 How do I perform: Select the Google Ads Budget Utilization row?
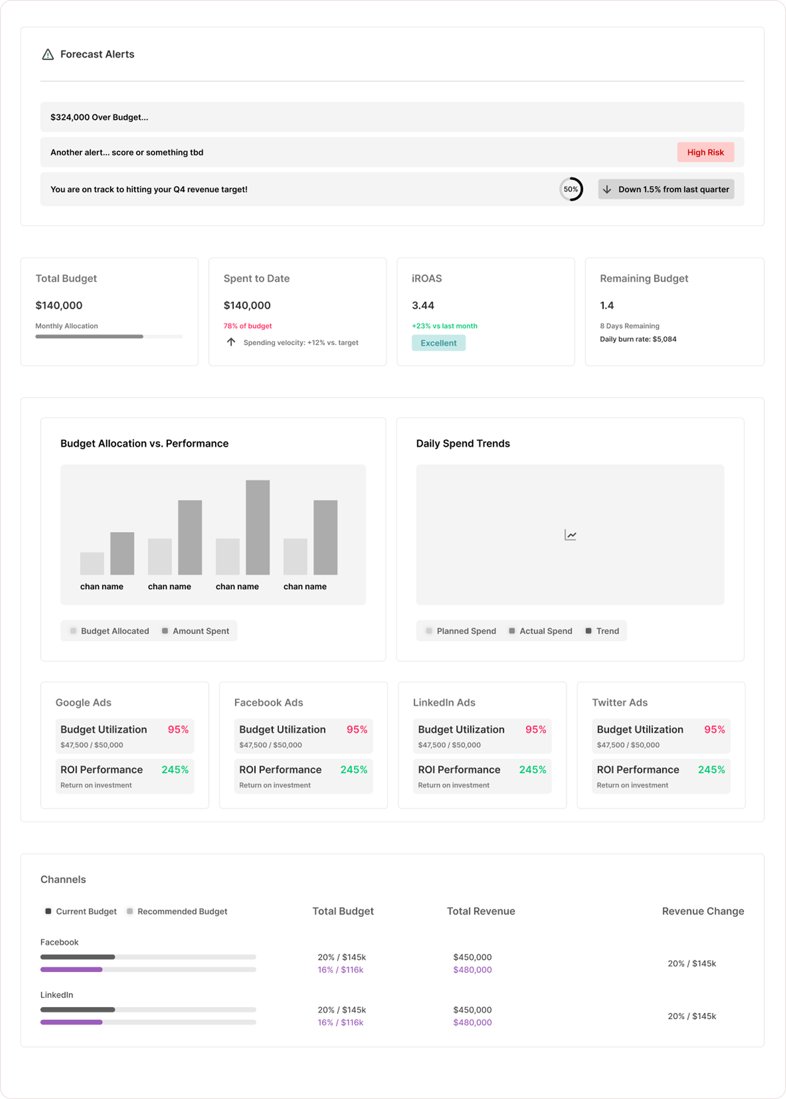click(x=124, y=736)
